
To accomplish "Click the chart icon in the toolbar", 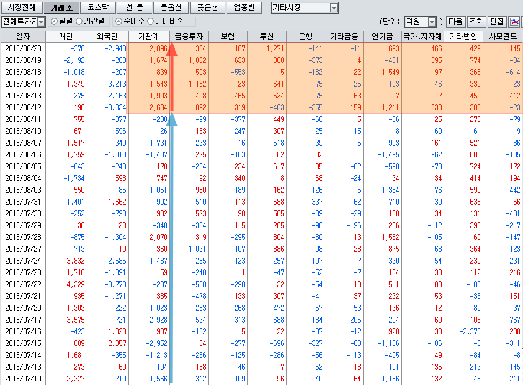I will [514, 22].
